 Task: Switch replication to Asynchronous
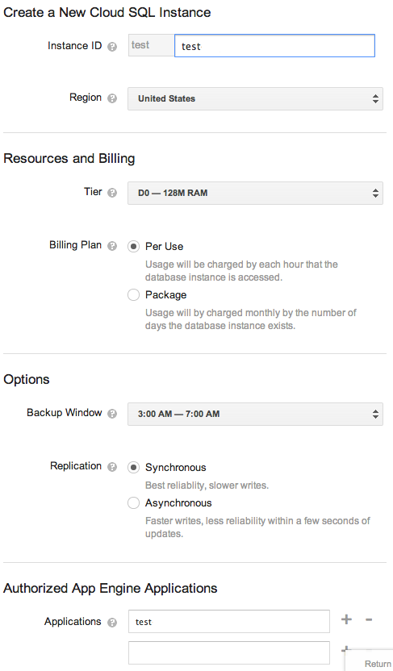click(134, 502)
